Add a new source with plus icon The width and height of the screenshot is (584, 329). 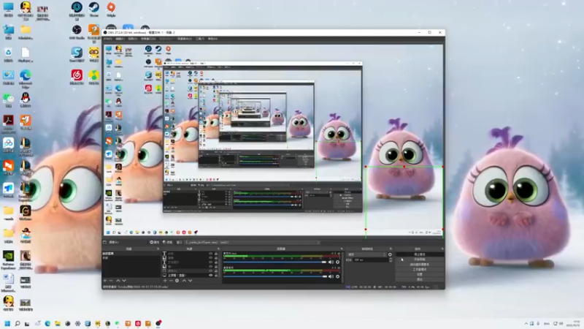tap(165, 281)
